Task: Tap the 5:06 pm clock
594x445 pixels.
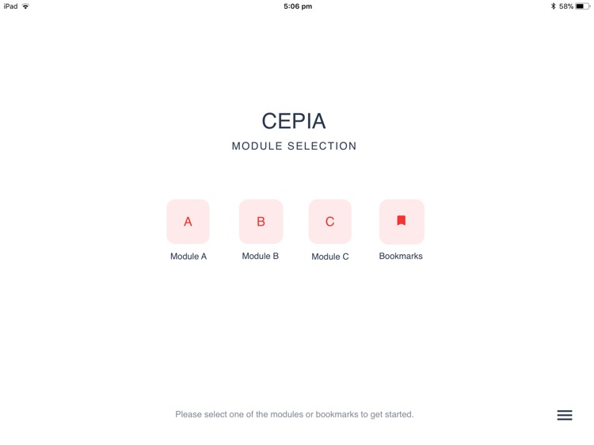Action: click(x=298, y=6)
